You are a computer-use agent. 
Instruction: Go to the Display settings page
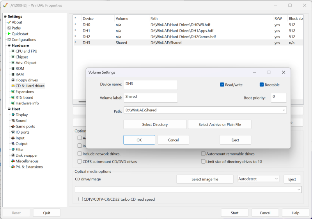(x=21, y=115)
